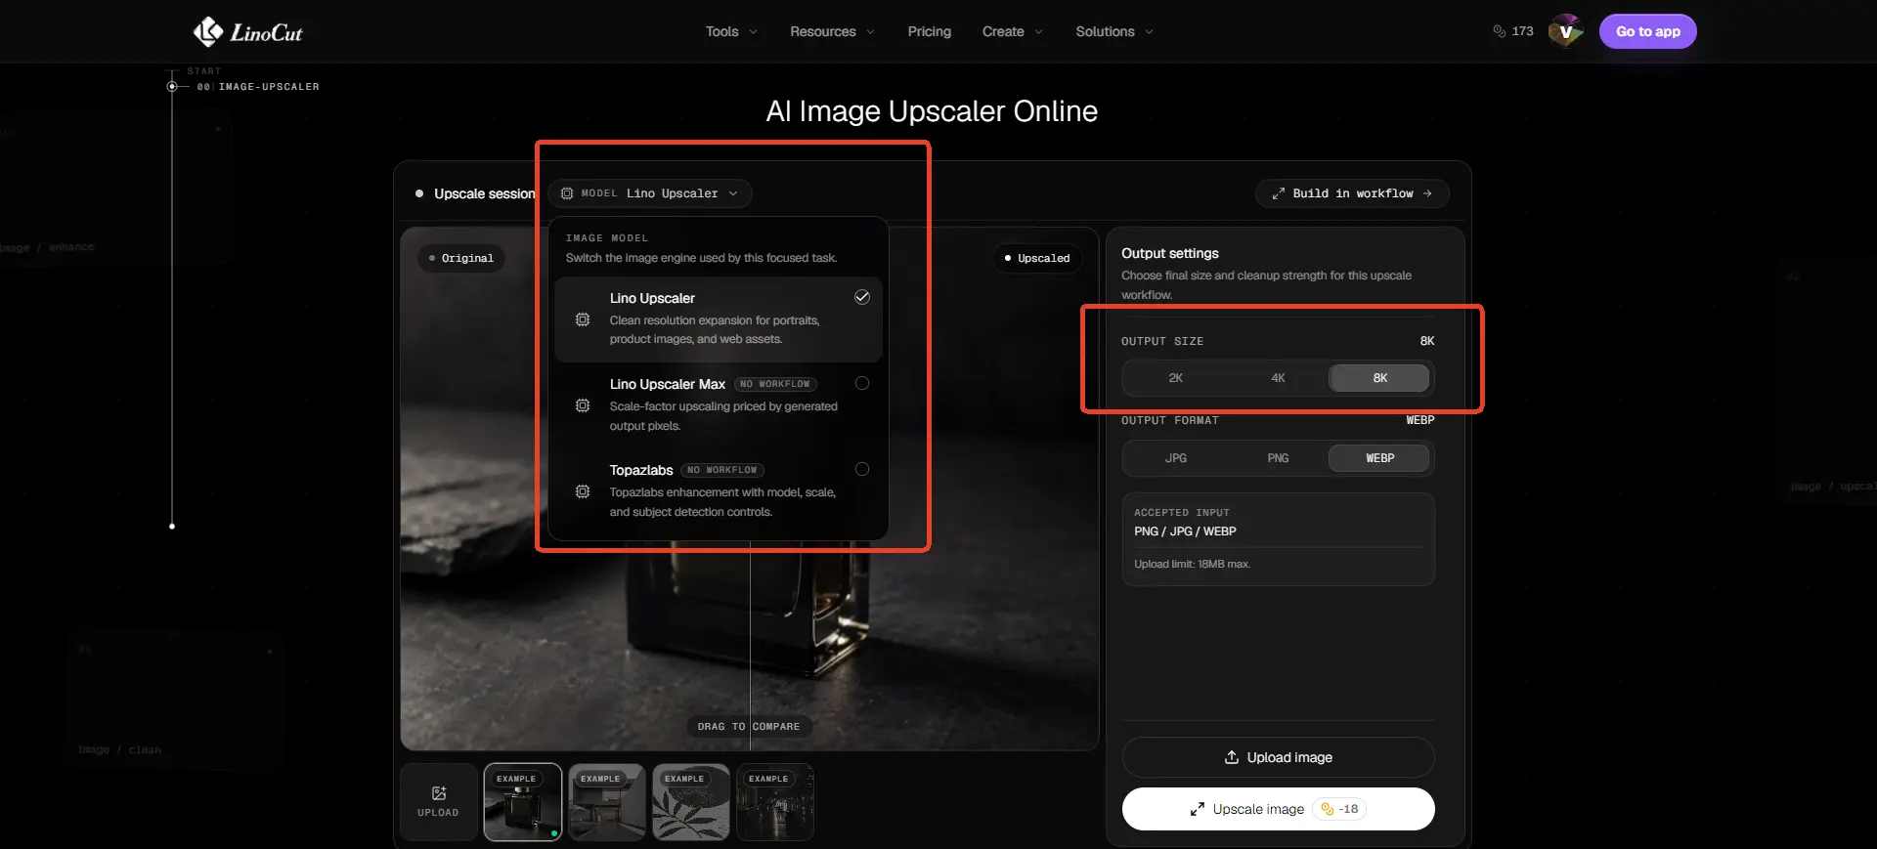This screenshot has width=1877, height=849.
Task: Click the IMAGE-UPSCALER timeline label
Action: (269, 87)
